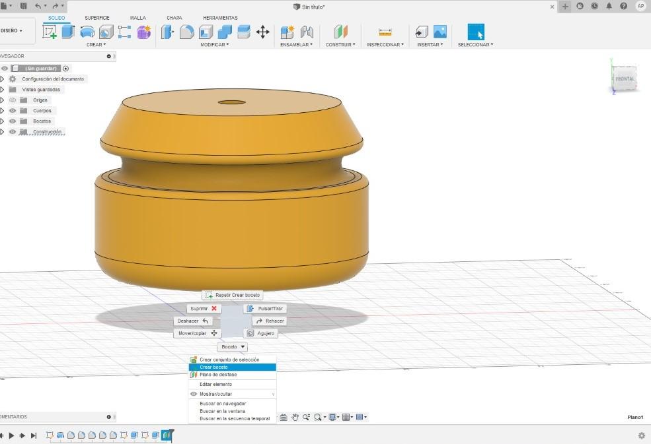Image resolution: width=651 pixels, height=444 pixels.
Task: Open the Measure tool under INSPECCIONAR
Action: pos(385,32)
